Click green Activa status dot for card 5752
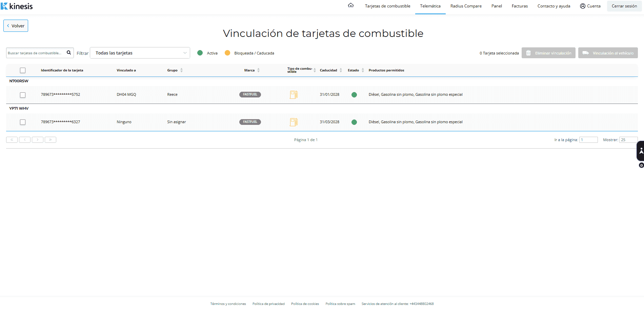This screenshot has height=309, width=644. point(354,95)
